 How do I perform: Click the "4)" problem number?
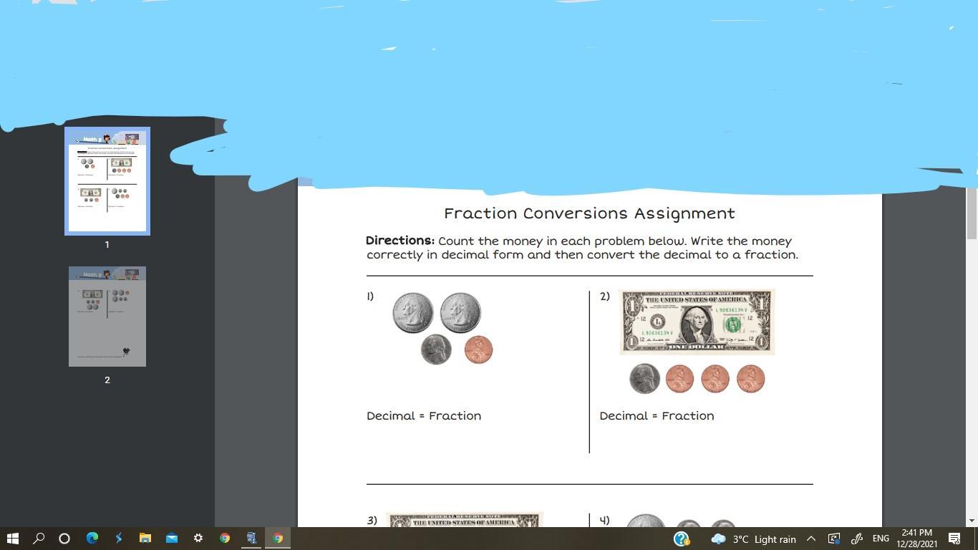pos(605,521)
